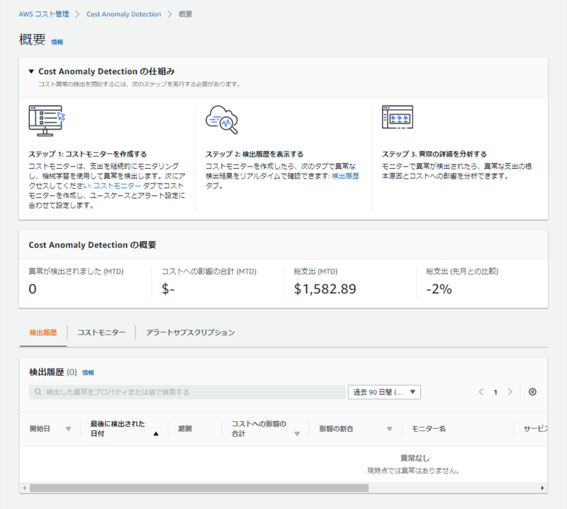Screen dimensions: 567x509
Task: Click the Step 2 cloud magnifier illustration
Action: (222, 120)
